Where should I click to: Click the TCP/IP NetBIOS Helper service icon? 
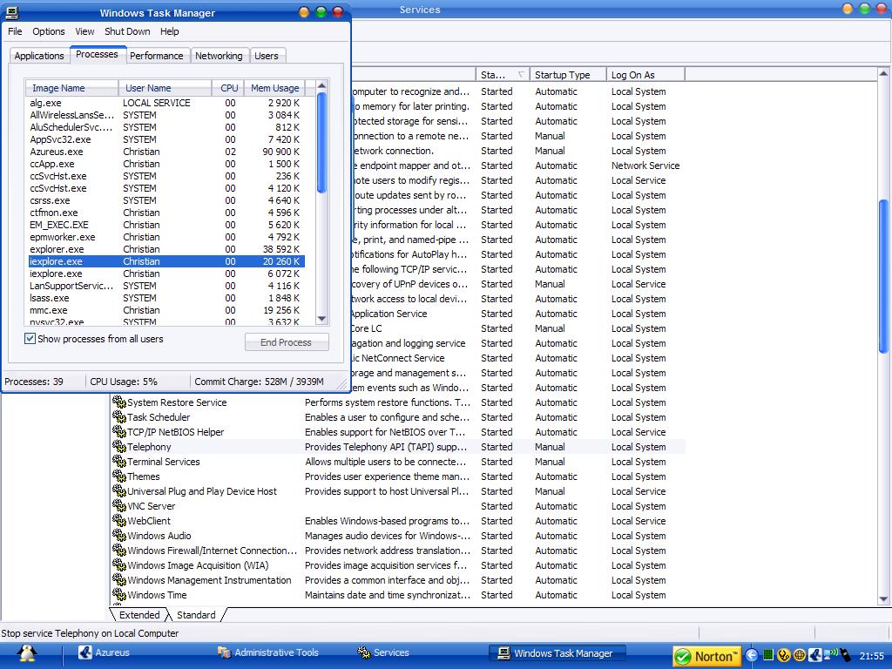click(118, 431)
